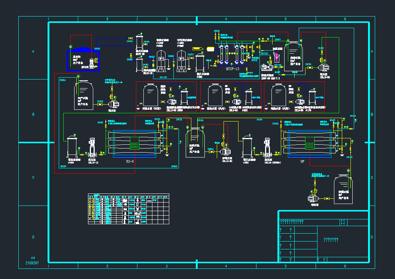
Task: Select the tank between RO-9 and NF units
Action: pyautogui.click(x=195, y=142)
